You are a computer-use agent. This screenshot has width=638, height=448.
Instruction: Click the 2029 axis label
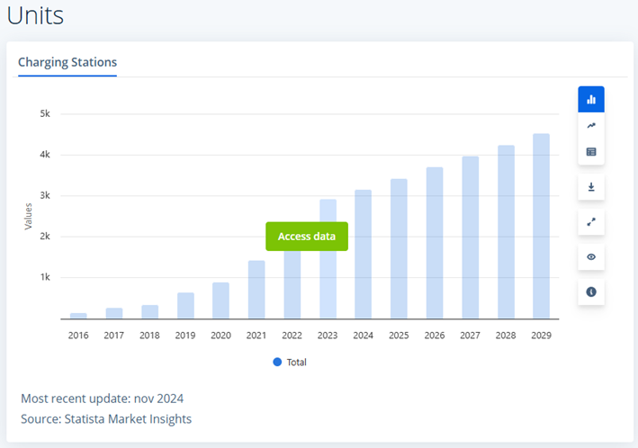click(x=541, y=336)
